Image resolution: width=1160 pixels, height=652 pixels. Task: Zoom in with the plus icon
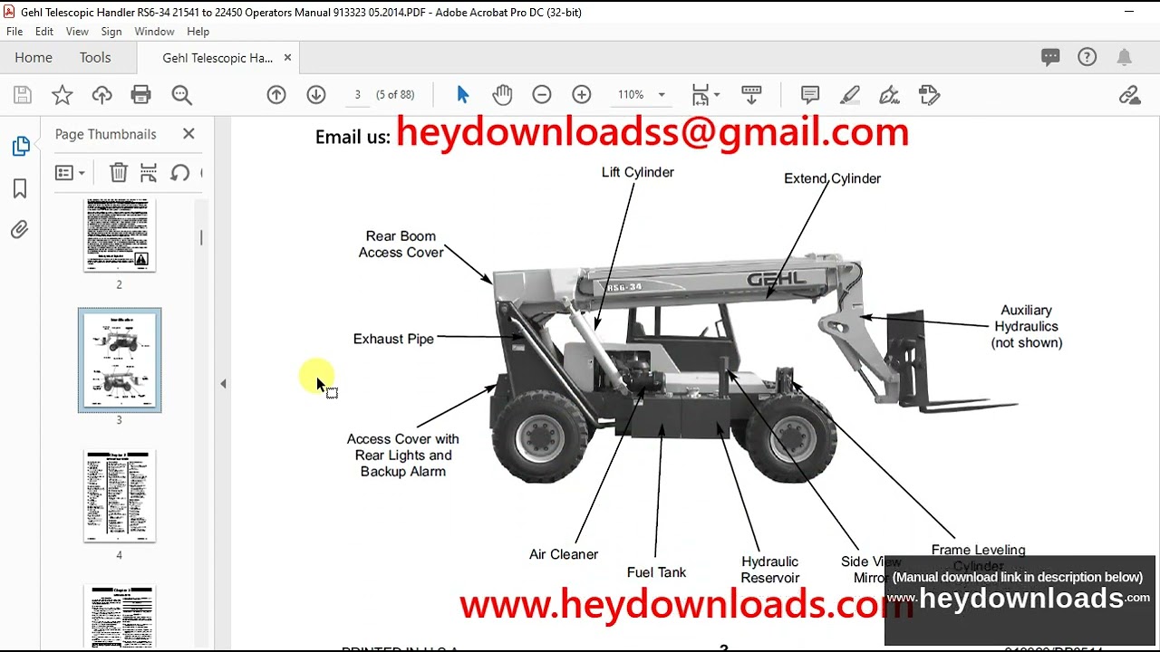coord(582,95)
